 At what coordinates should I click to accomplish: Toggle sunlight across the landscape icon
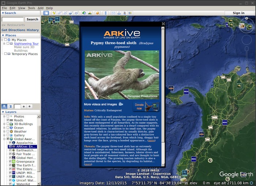click(x=90, y=13)
